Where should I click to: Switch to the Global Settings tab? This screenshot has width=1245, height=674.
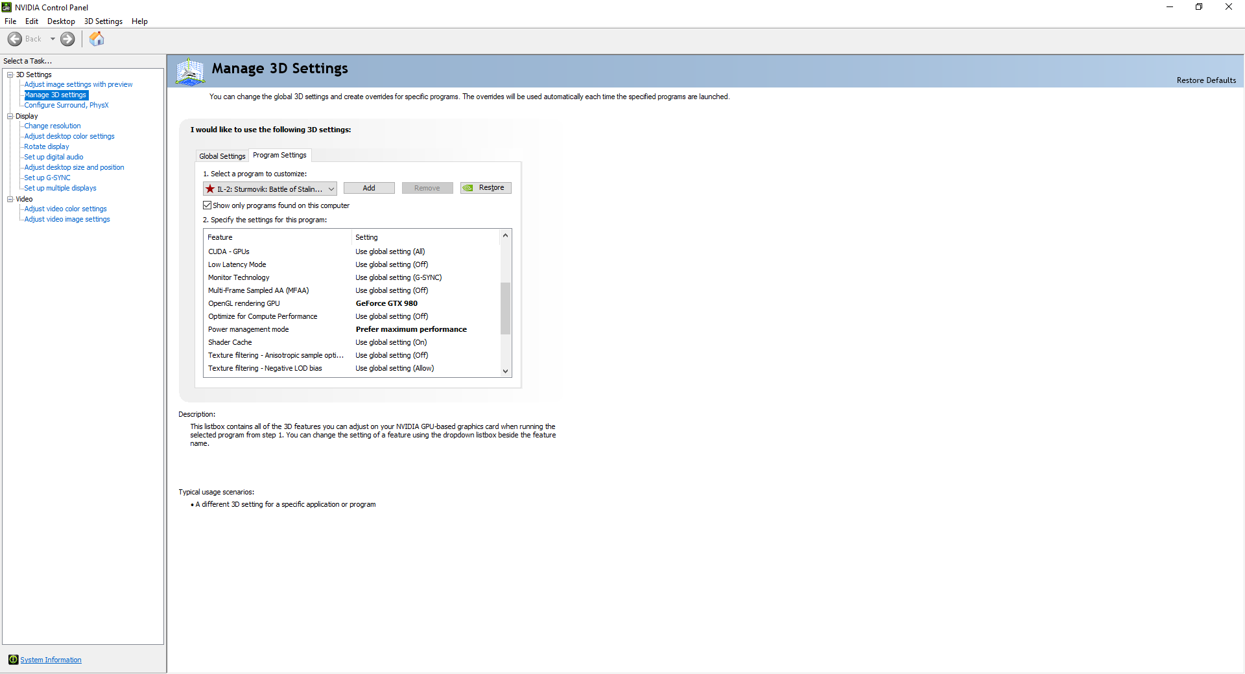(222, 156)
